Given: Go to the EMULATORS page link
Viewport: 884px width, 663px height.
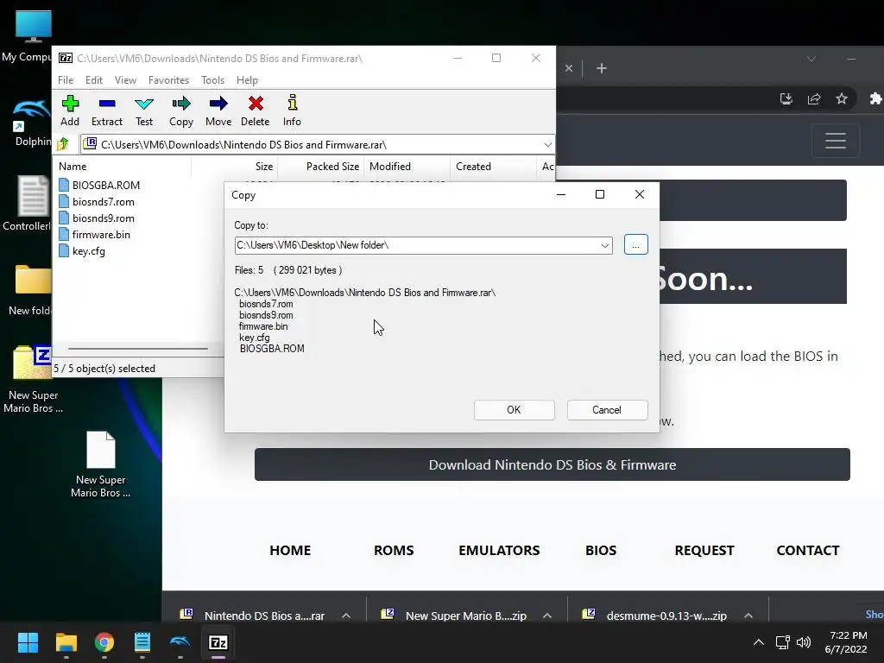Looking at the screenshot, I should (499, 550).
